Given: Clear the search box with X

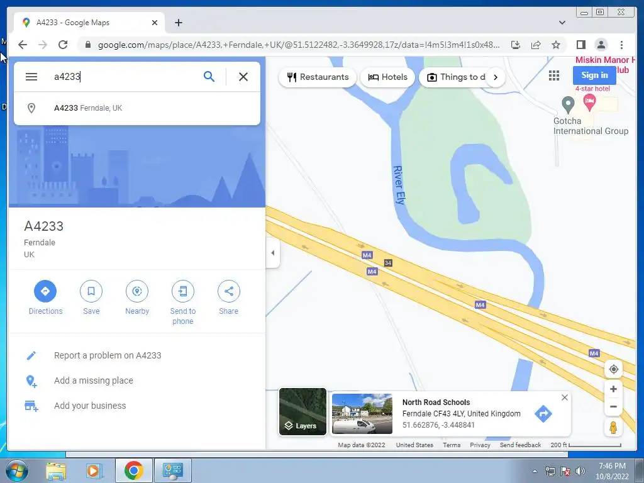Looking at the screenshot, I should [243, 77].
